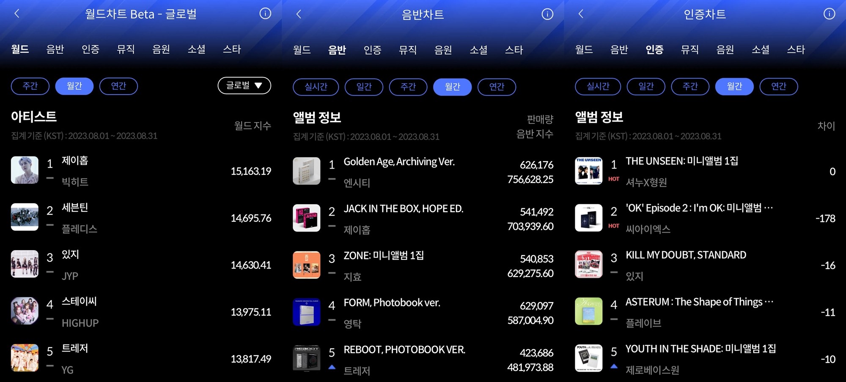Select FORM, Photobook ver. title
The image size is (846, 382).
tap(392, 303)
